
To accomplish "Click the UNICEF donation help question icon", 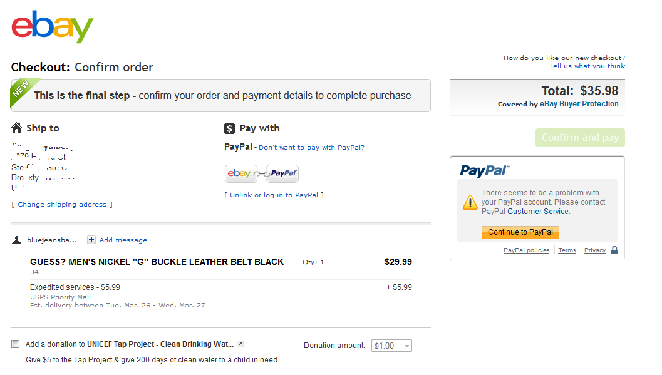I will click(x=240, y=344).
